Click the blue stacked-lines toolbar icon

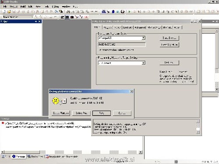point(56,12)
